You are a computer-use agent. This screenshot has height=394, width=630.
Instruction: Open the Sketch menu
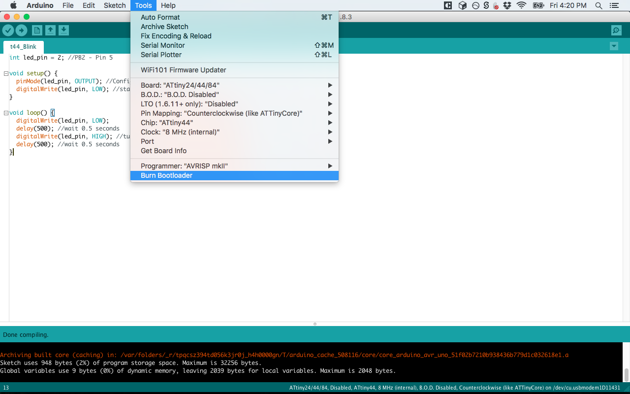115,5
